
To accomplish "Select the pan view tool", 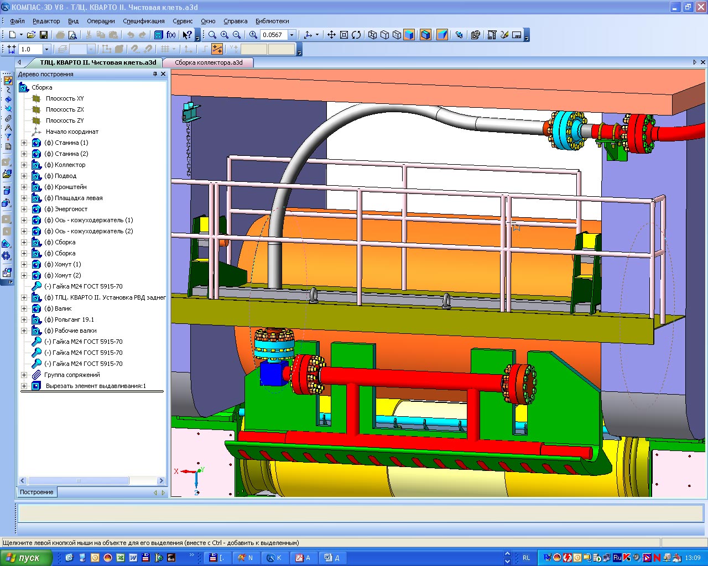I will coord(331,35).
